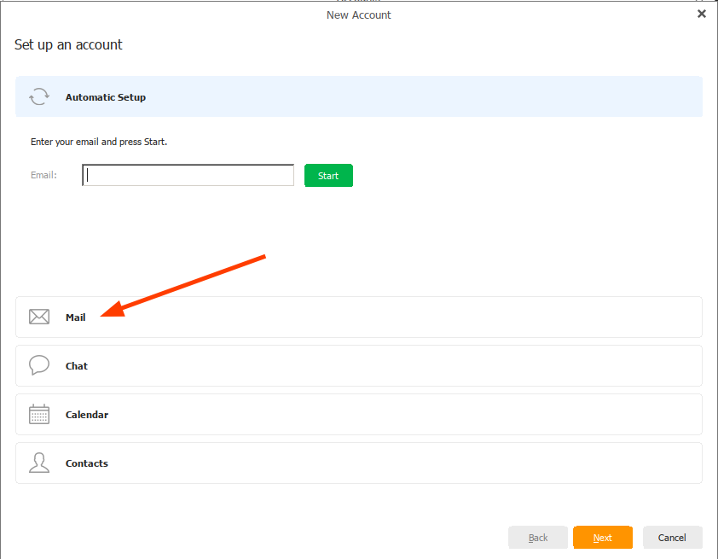Click the Calendar grid icon
718x559 pixels.
pos(39,415)
